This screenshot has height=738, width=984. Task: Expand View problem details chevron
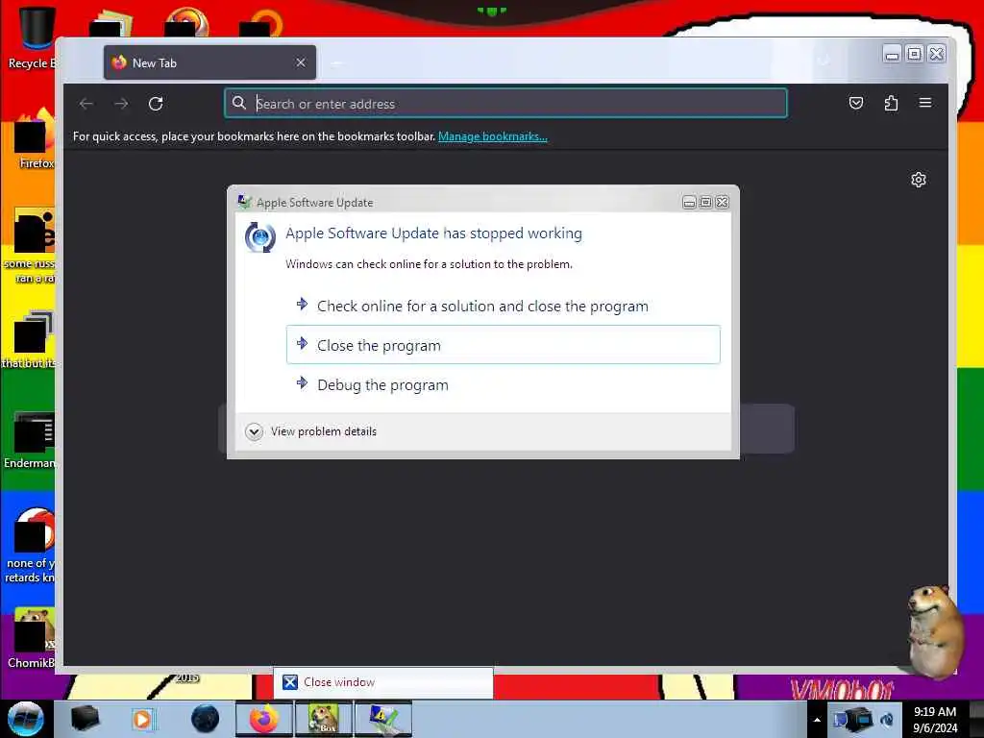pos(254,431)
